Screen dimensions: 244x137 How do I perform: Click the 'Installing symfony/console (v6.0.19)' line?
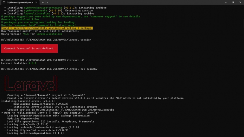tap(48, 10)
